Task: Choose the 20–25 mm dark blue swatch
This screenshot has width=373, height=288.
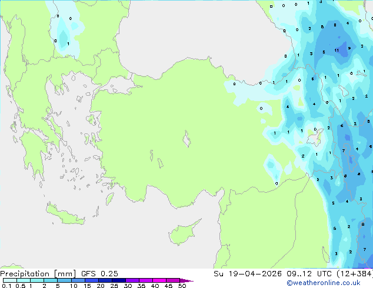Action: (x=105, y=280)
